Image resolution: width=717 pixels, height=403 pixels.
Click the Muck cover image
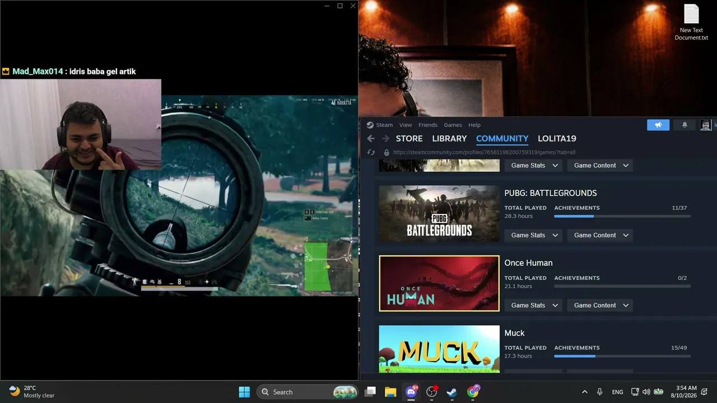pyautogui.click(x=439, y=349)
